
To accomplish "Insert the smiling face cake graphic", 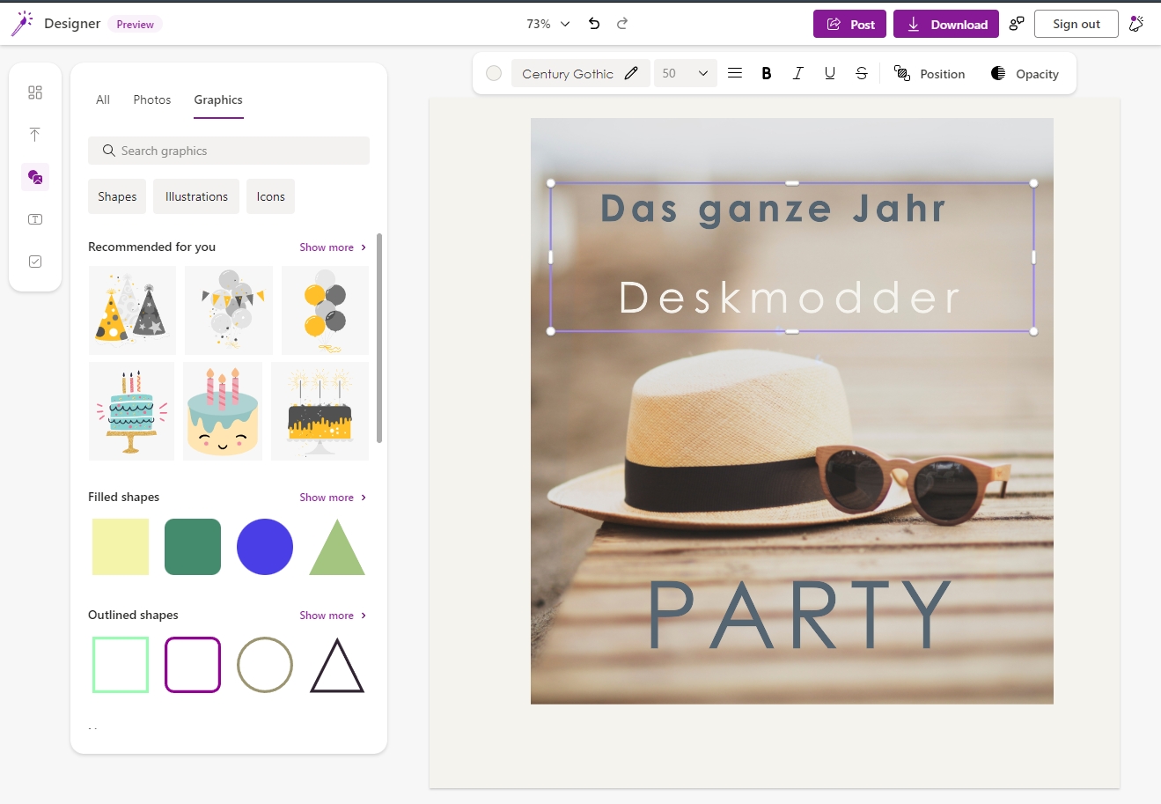I will pos(223,411).
